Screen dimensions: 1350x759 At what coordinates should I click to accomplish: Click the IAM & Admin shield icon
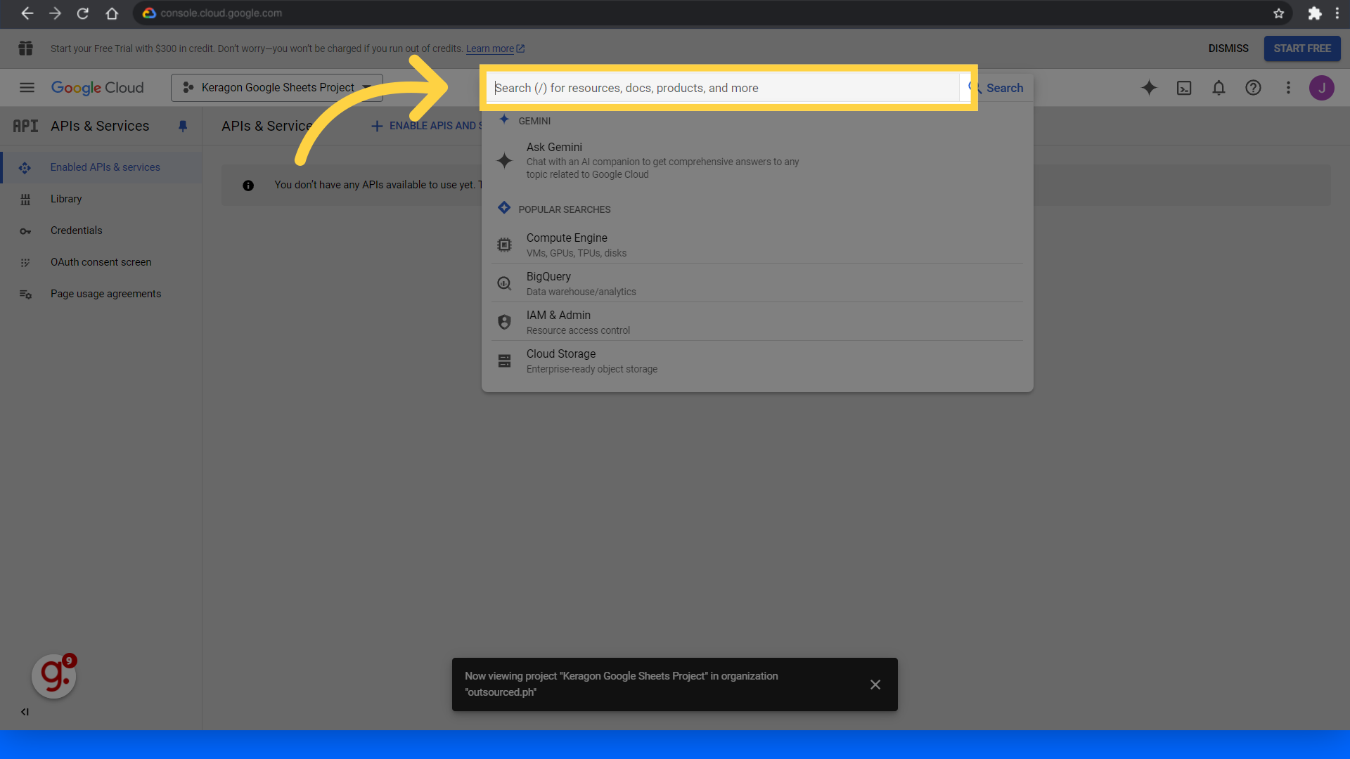point(504,322)
